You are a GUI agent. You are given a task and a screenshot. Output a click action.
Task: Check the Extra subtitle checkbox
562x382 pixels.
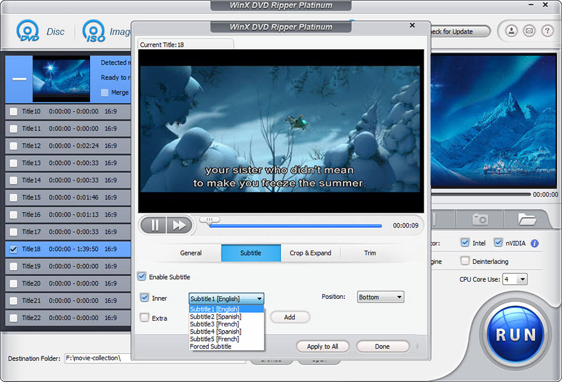[143, 318]
